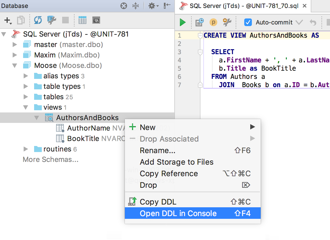Image resolution: width=330 pixels, height=240 pixels.
Task: Expand the table types folder
Action: point(26,86)
